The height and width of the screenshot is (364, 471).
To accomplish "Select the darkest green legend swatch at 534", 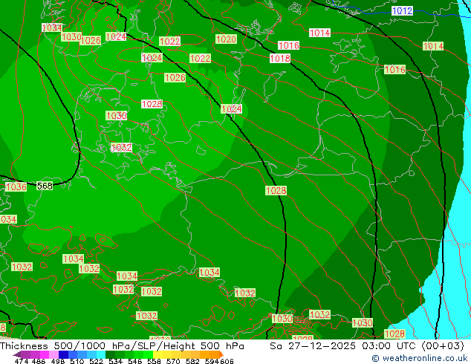I will 110,354.
